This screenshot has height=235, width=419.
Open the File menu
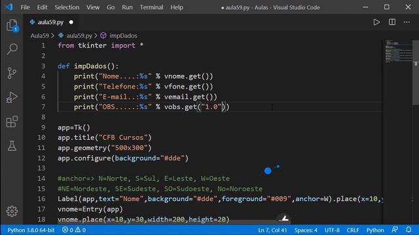coord(25,7)
